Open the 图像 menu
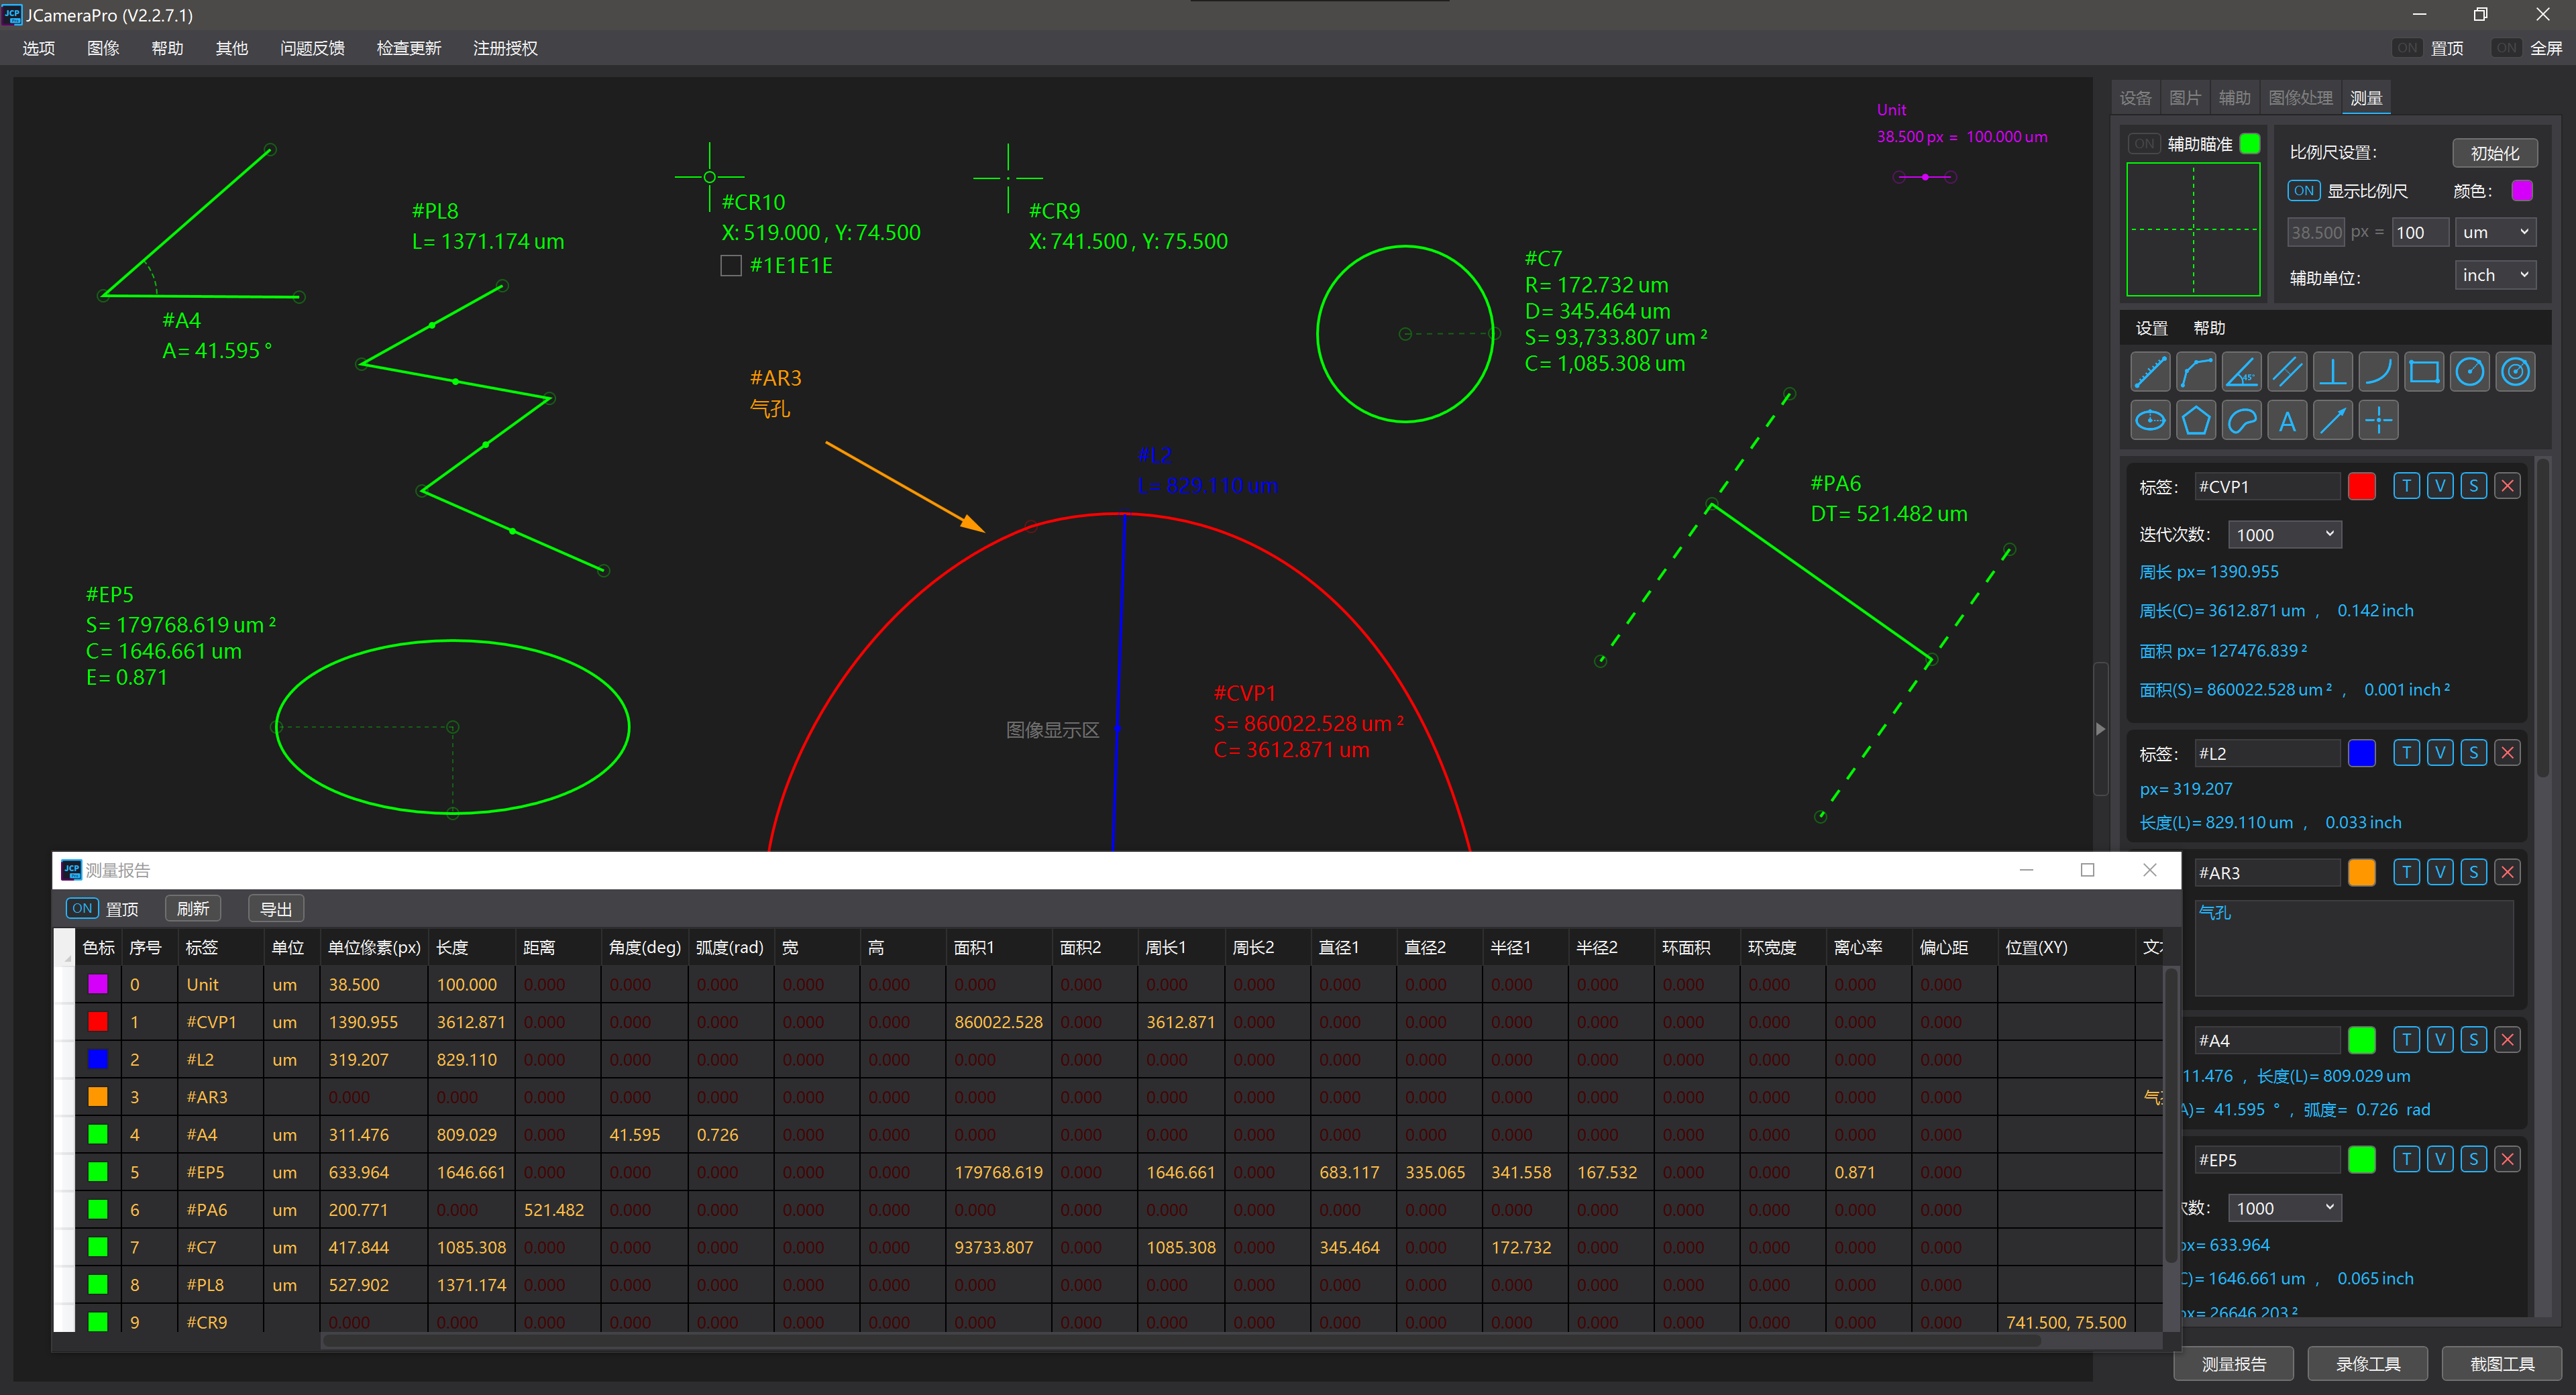Image resolution: width=2576 pixels, height=1395 pixels. [x=102, y=48]
